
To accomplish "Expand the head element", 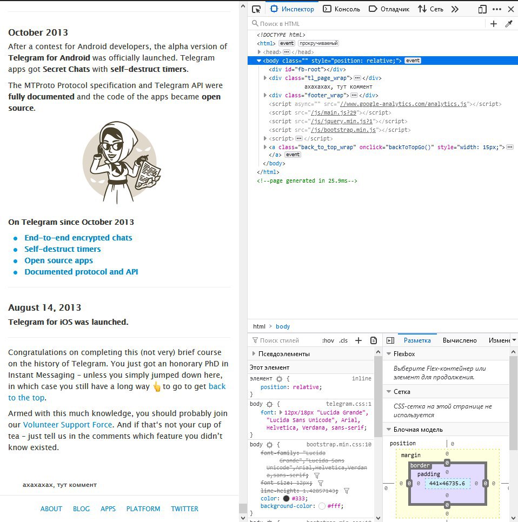I will (259, 52).
